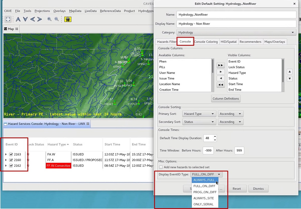This screenshot has width=301, height=209.
Task: Click the Before Hours field
Action: point(208,150)
